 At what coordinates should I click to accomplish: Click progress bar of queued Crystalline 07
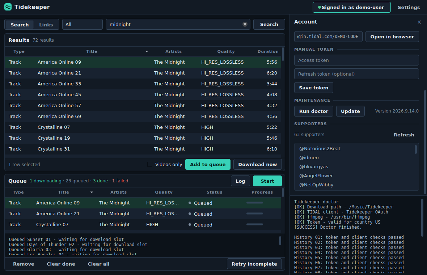coord(255,225)
